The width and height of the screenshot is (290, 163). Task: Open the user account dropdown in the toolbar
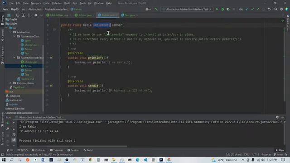pos(148,9)
